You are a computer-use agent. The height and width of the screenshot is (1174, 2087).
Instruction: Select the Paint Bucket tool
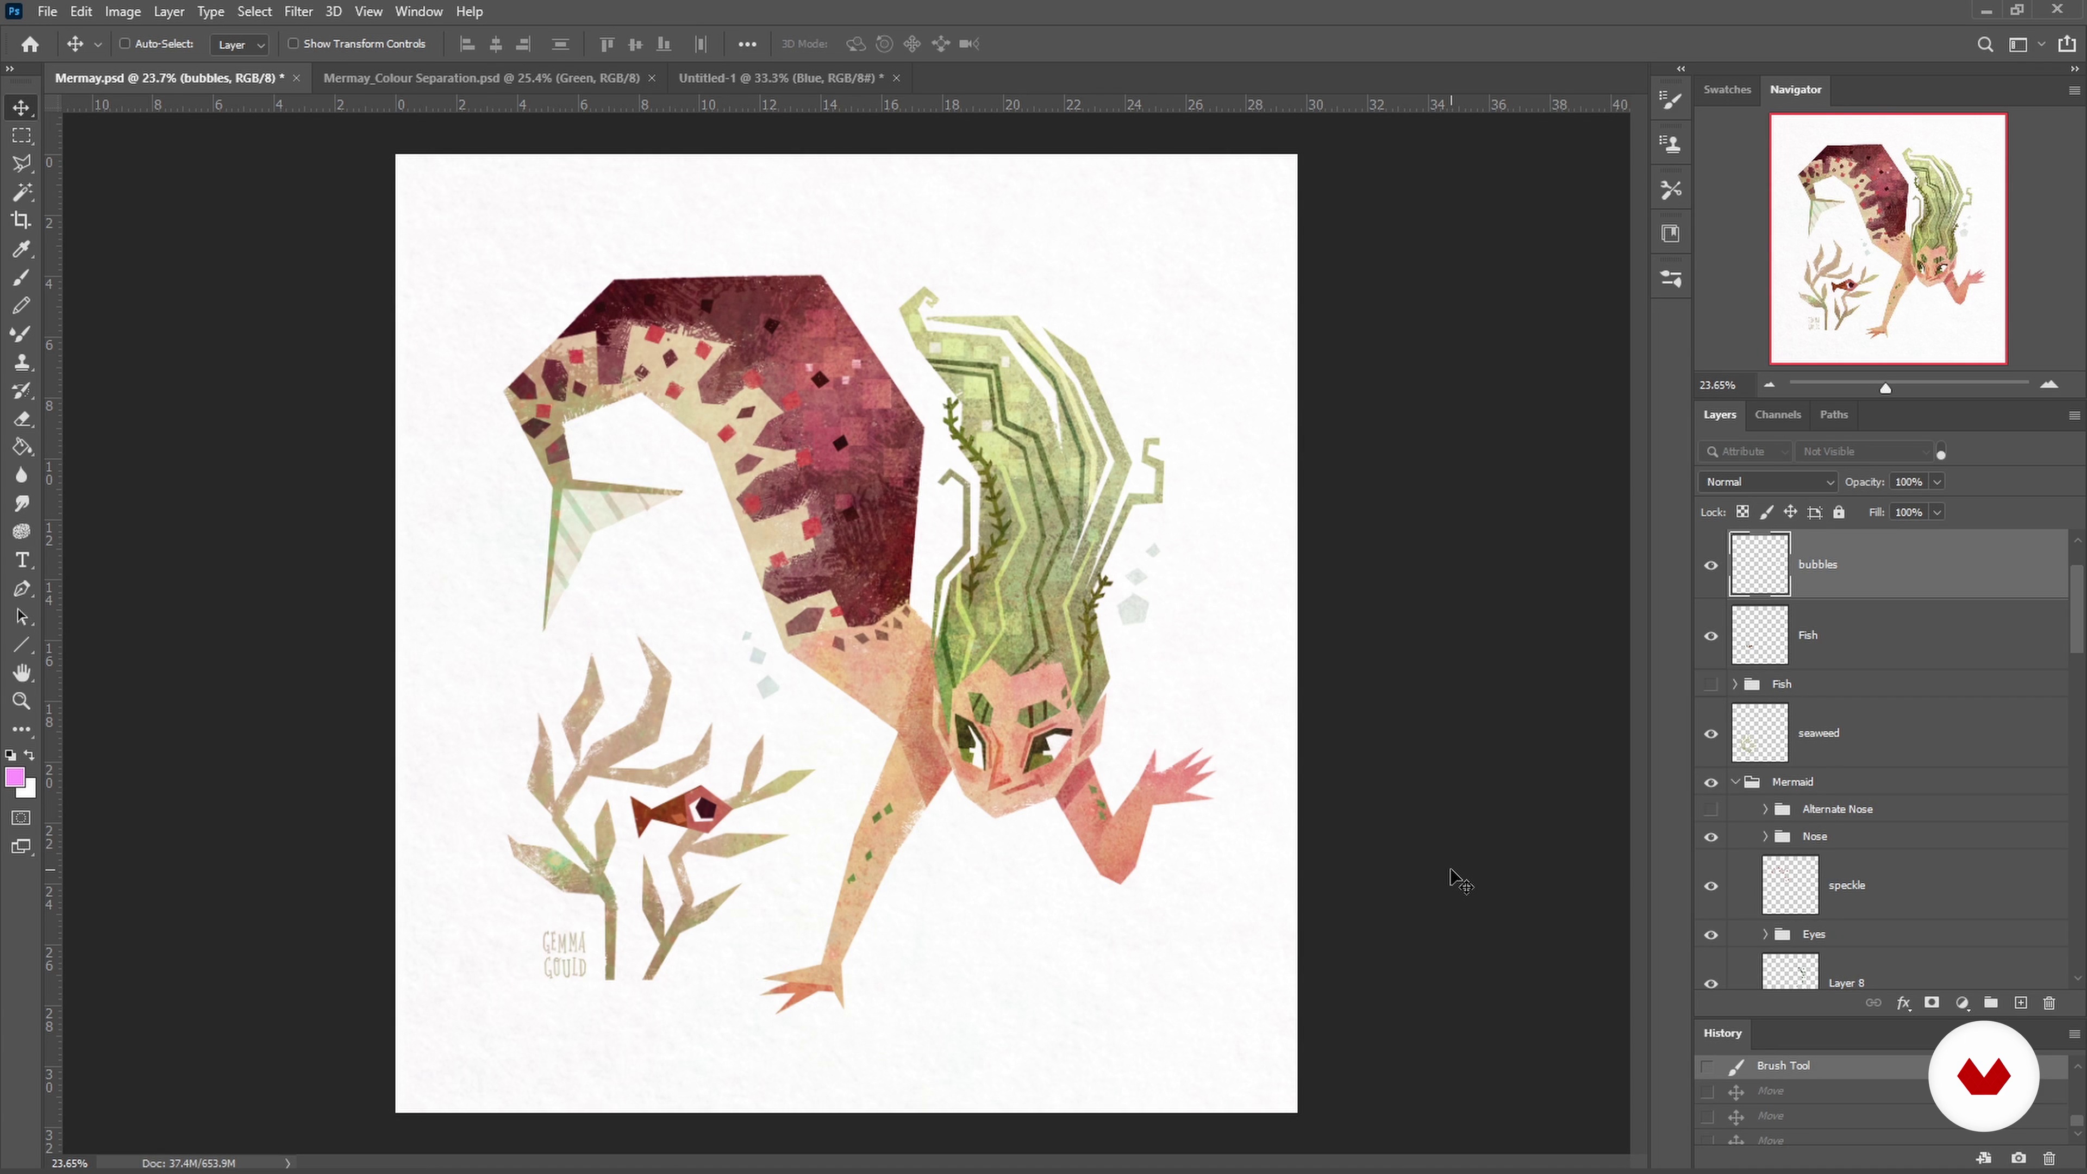click(22, 447)
